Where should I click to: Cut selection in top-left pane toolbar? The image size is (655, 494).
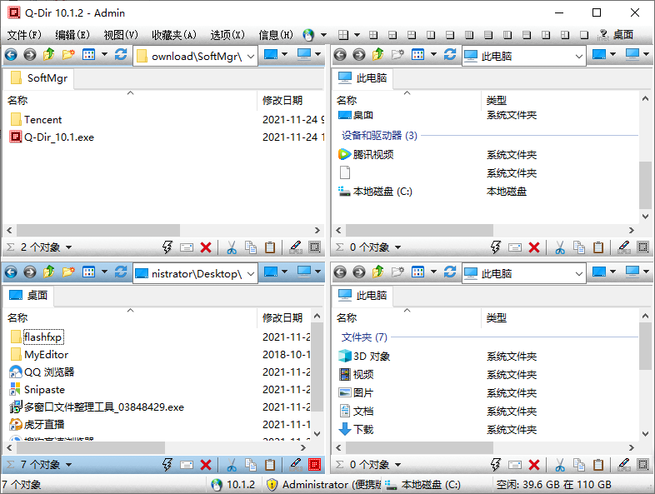pyautogui.click(x=232, y=247)
